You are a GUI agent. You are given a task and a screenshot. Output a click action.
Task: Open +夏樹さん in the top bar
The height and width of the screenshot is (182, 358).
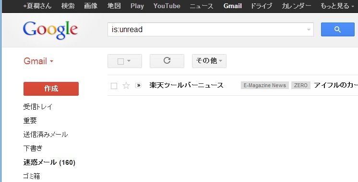[x=37, y=6]
